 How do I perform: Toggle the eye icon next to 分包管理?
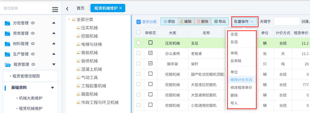click(33, 23)
